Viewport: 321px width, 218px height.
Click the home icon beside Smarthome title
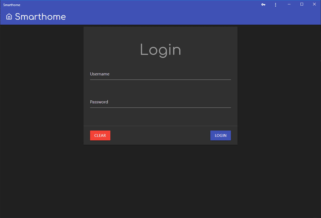pos(9,16)
